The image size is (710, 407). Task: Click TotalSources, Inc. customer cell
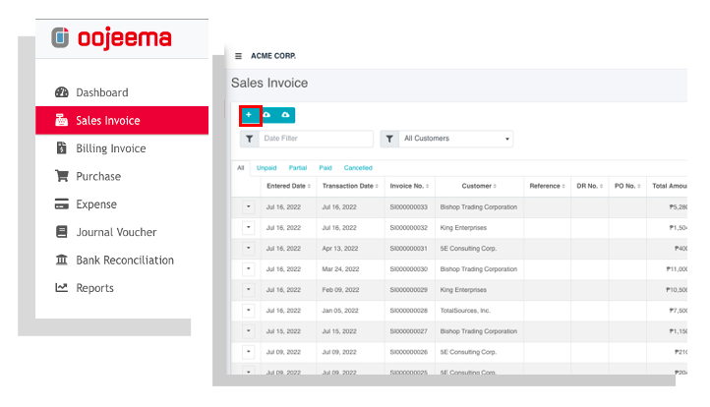[x=465, y=311]
